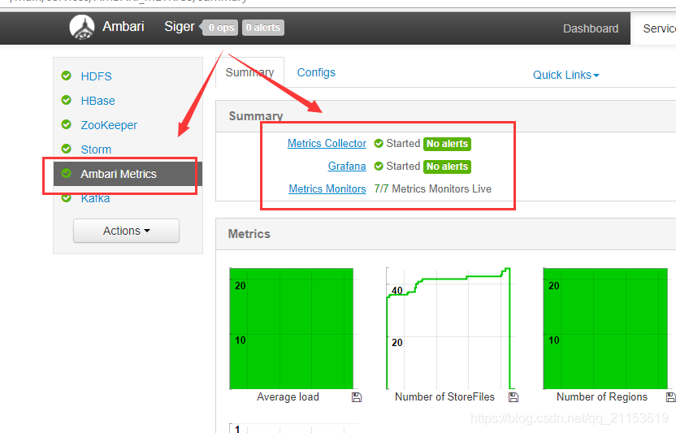
Task: Save the Number of StoreFiles graph icon
Action: (x=513, y=397)
